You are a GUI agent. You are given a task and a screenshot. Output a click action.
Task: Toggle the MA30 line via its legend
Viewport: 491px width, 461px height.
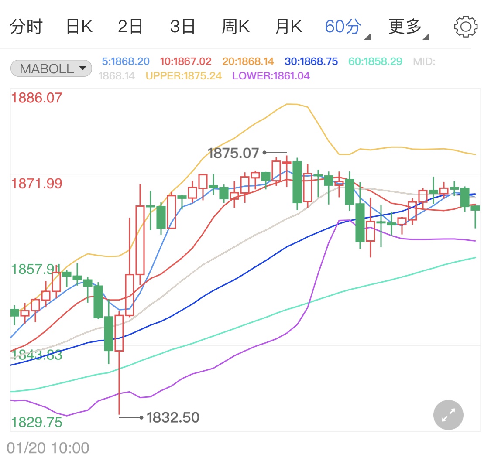click(x=311, y=62)
